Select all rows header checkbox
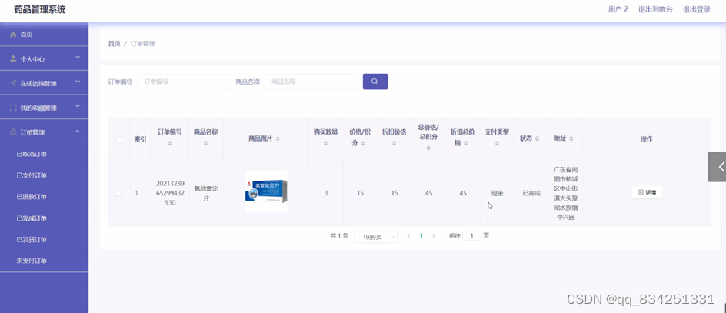Image resolution: width=726 pixels, height=313 pixels. (119, 139)
